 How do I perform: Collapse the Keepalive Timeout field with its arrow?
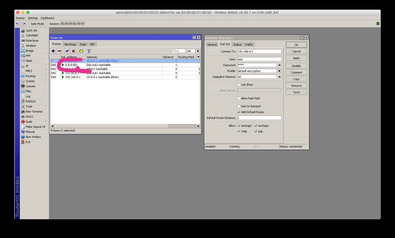279,77
